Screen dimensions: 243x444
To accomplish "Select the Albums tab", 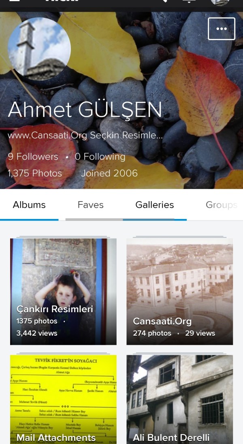I will pyautogui.click(x=29, y=205).
